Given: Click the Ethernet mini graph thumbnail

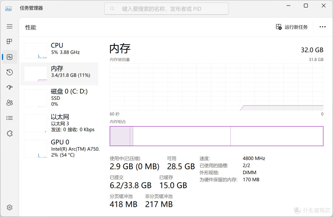Looking at the screenshot, I should 35,123.
